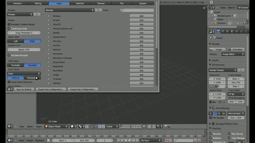Image resolution: width=255 pixels, height=143 pixels.
Task: Open the Modifiers wrench tab icon
Action: click(241, 31)
